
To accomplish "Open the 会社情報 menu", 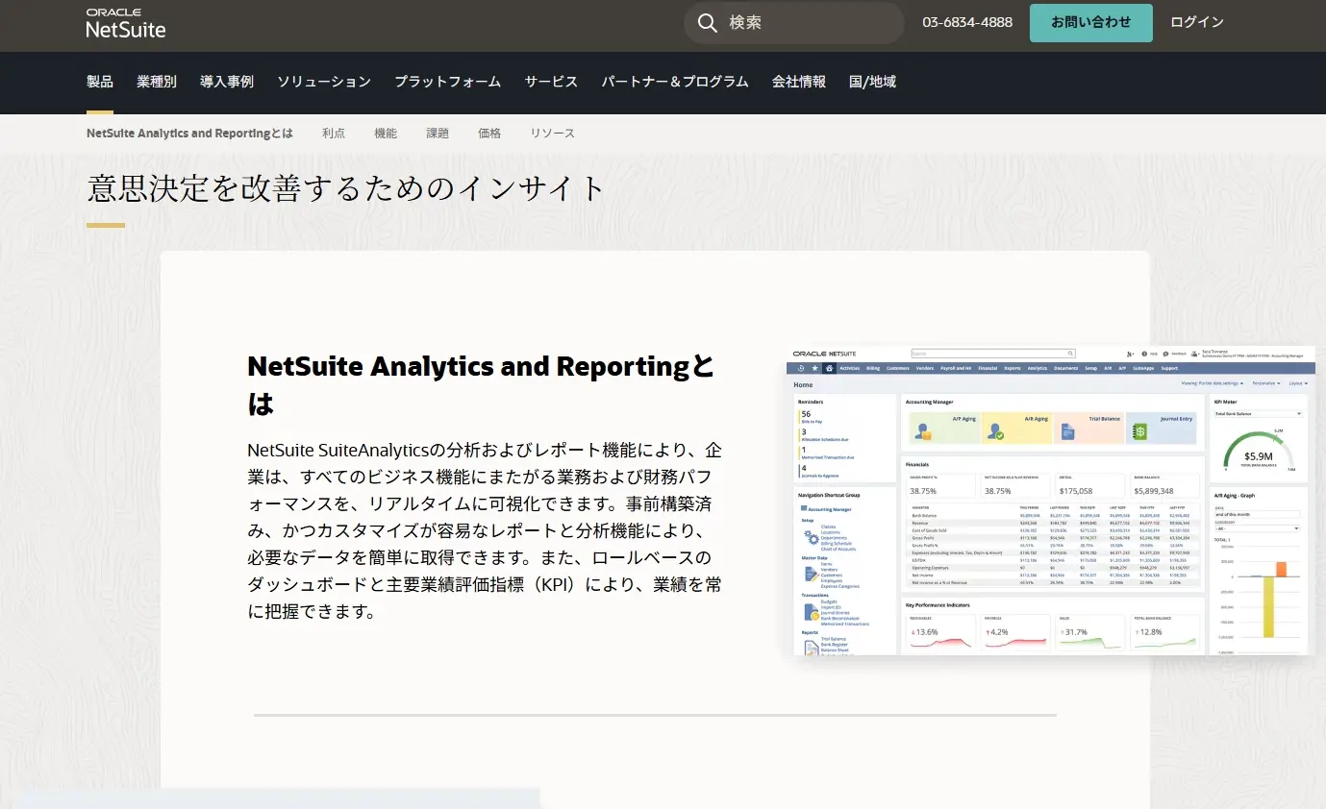I will coord(799,82).
